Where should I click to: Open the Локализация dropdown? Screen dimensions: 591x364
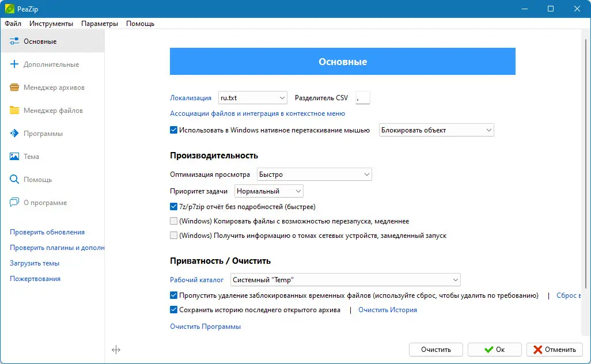252,97
